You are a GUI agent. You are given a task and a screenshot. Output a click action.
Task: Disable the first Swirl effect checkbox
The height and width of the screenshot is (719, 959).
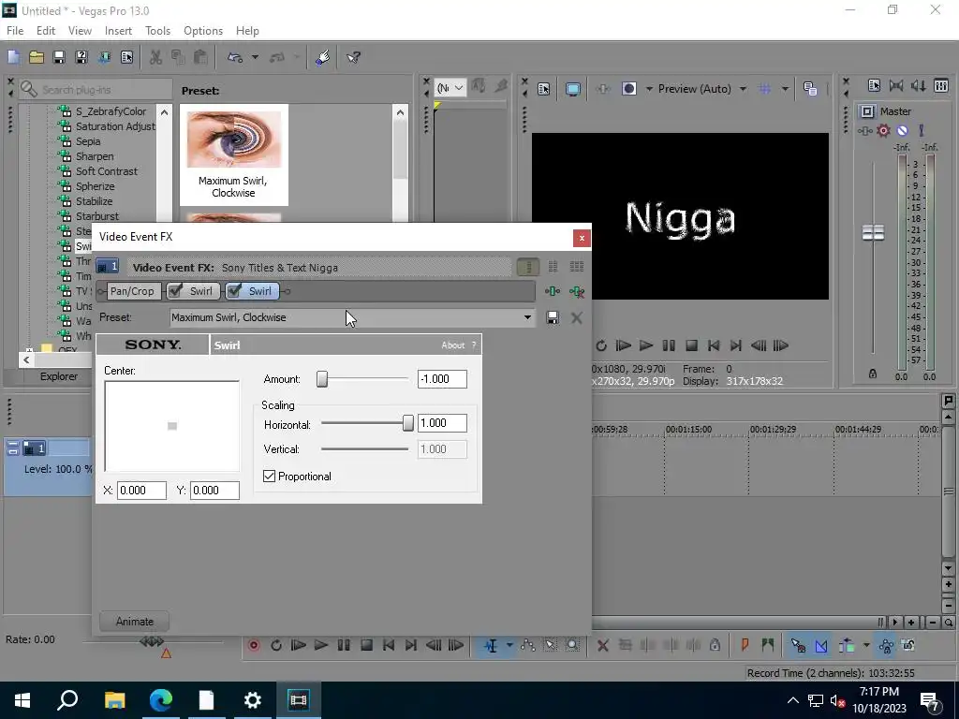click(x=175, y=291)
